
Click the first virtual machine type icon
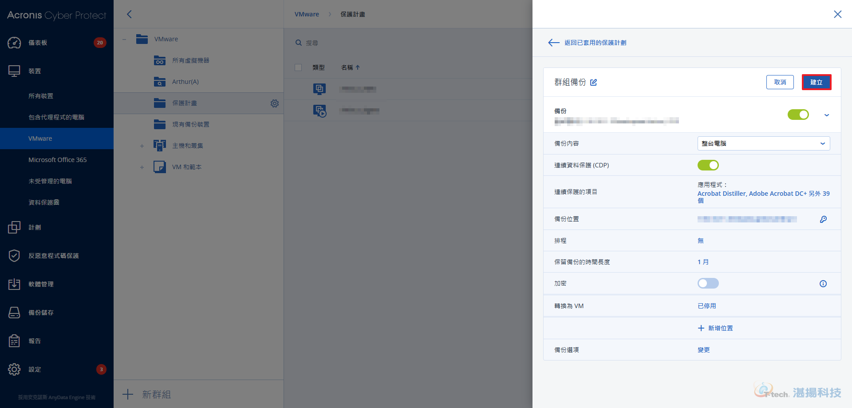tap(319, 89)
